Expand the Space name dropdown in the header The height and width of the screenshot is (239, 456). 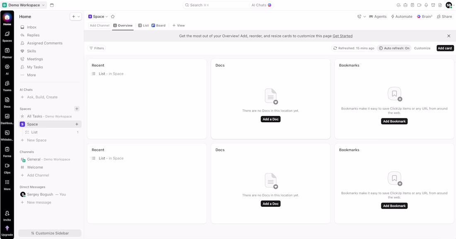[x=98, y=17]
